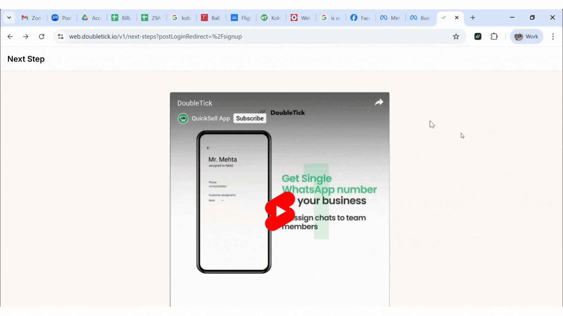View site information icon in address bar
The width and height of the screenshot is (563, 316).
pyautogui.click(x=61, y=37)
